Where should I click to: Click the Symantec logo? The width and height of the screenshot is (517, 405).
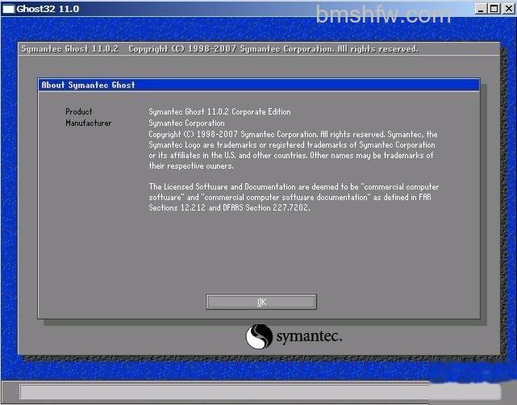294,336
